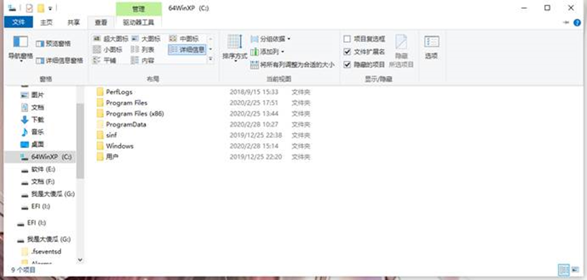Select 内容 content layout

(x=143, y=60)
